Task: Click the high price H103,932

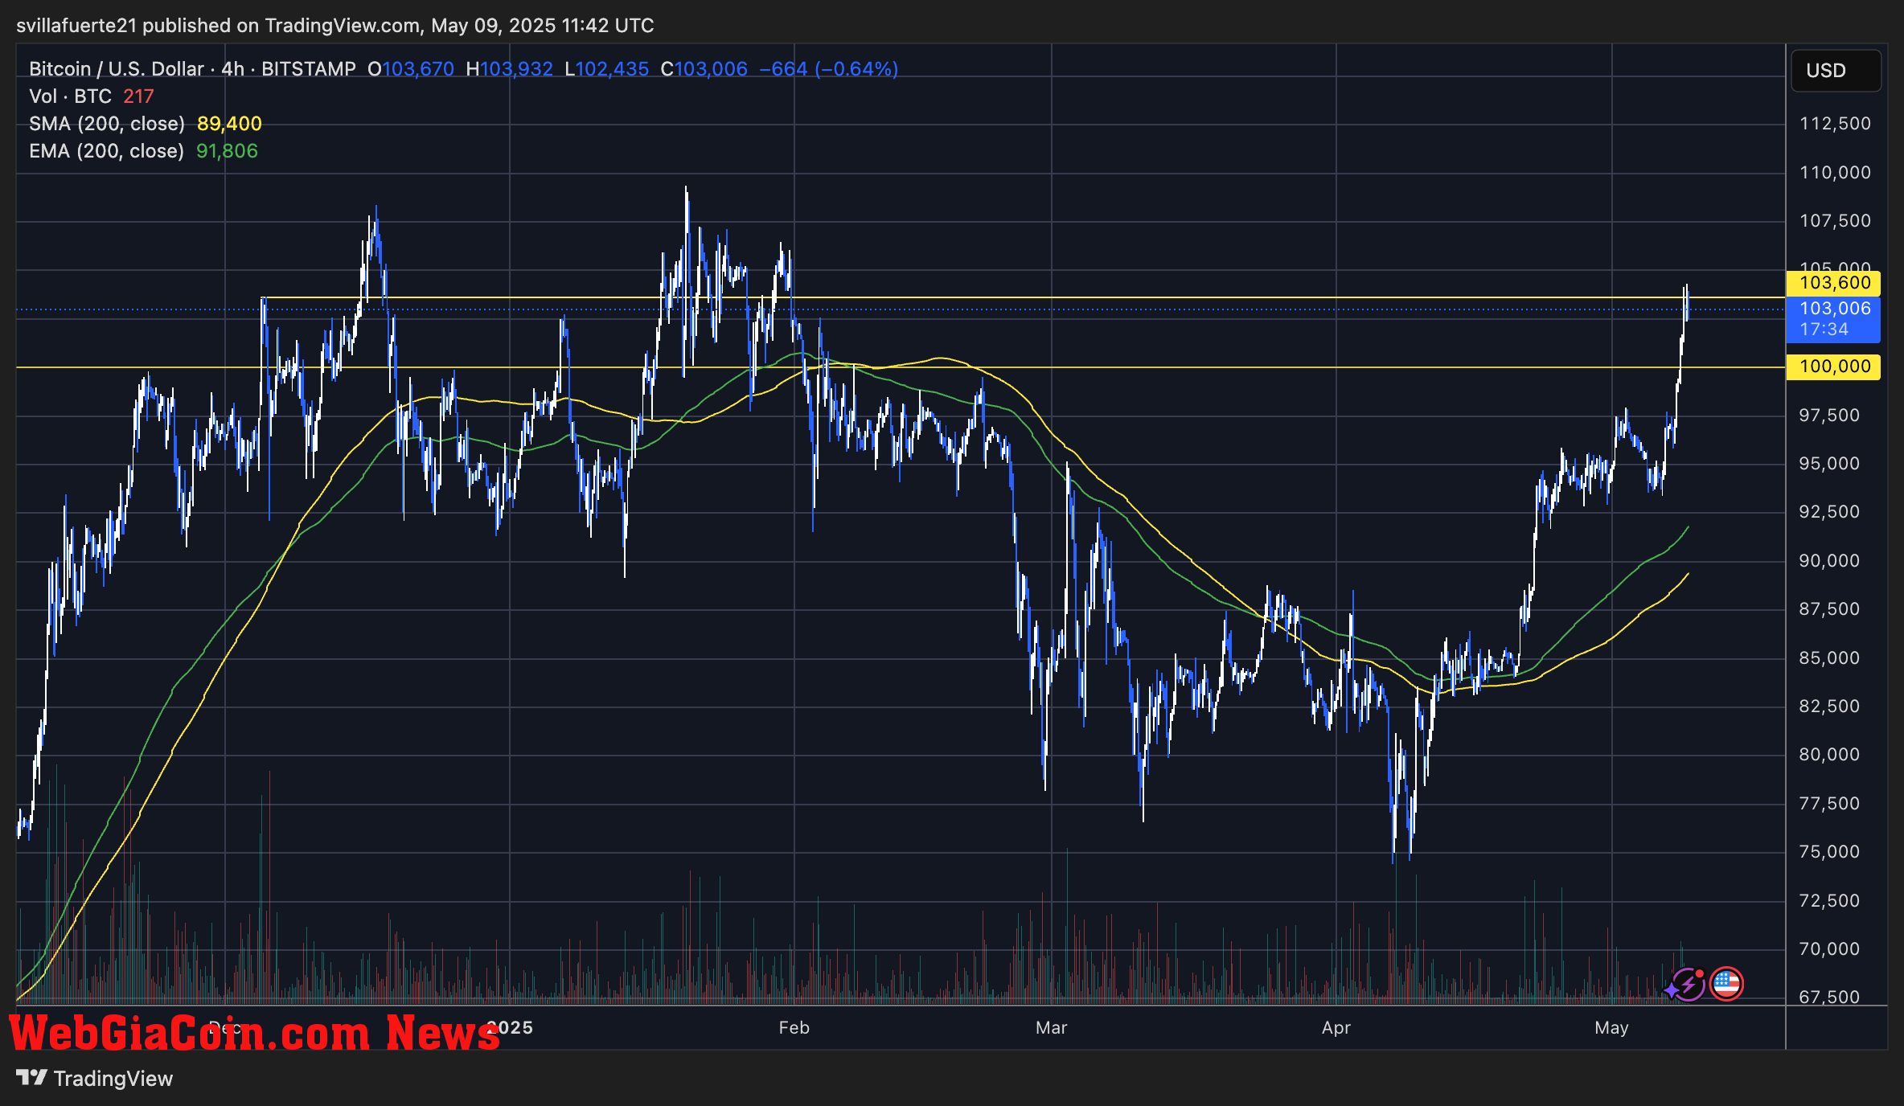Action: pyautogui.click(x=510, y=69)
